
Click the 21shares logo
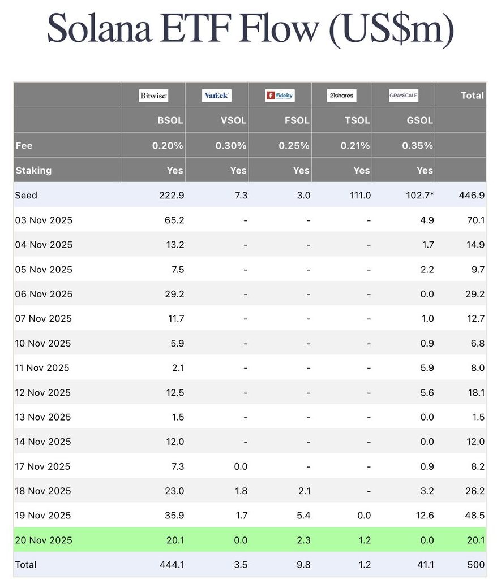coord(341,96)
